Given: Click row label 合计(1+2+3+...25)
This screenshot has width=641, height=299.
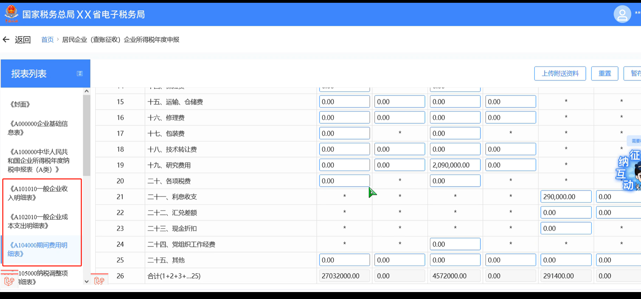Looking at the screenshot, I should pos(174,276).
